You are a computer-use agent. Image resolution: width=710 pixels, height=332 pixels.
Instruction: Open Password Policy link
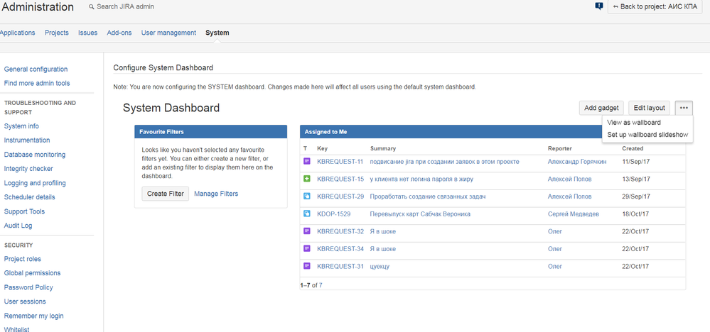point(28,287)
